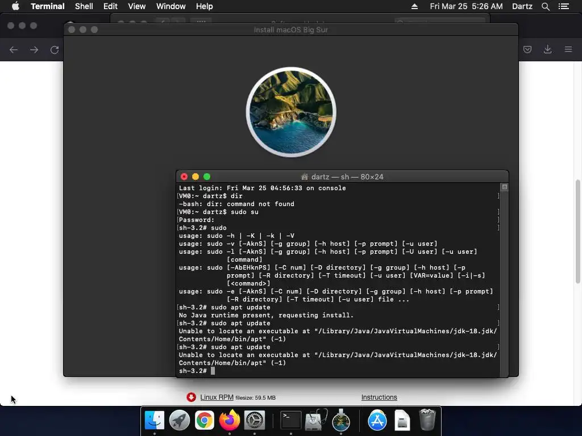Open Notification Center list icon

[x=563, y=6]
